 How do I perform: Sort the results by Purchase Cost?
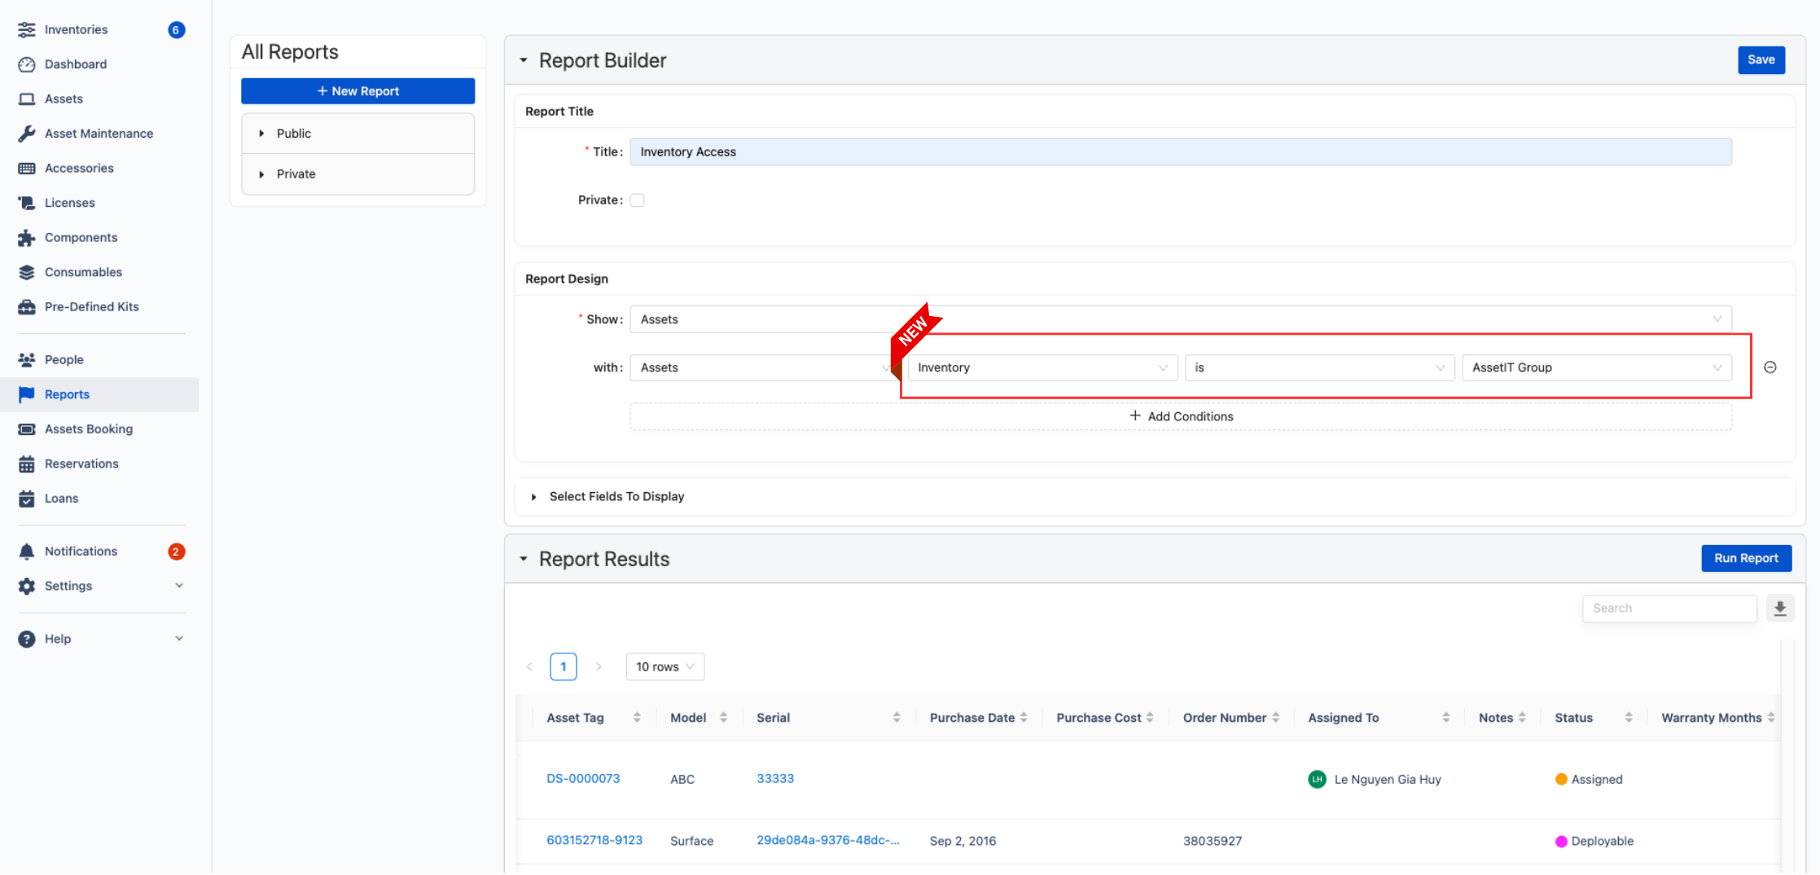pyautogui.click(x=1103, y=717)
